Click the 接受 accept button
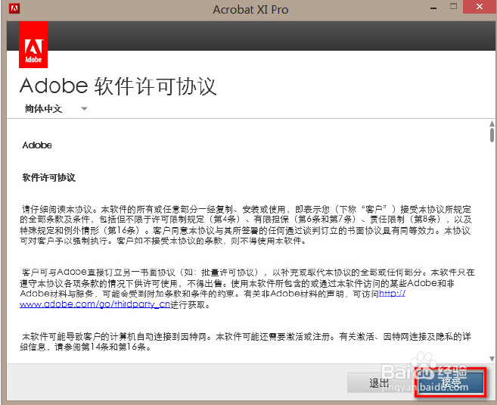 tap(450, 382)
